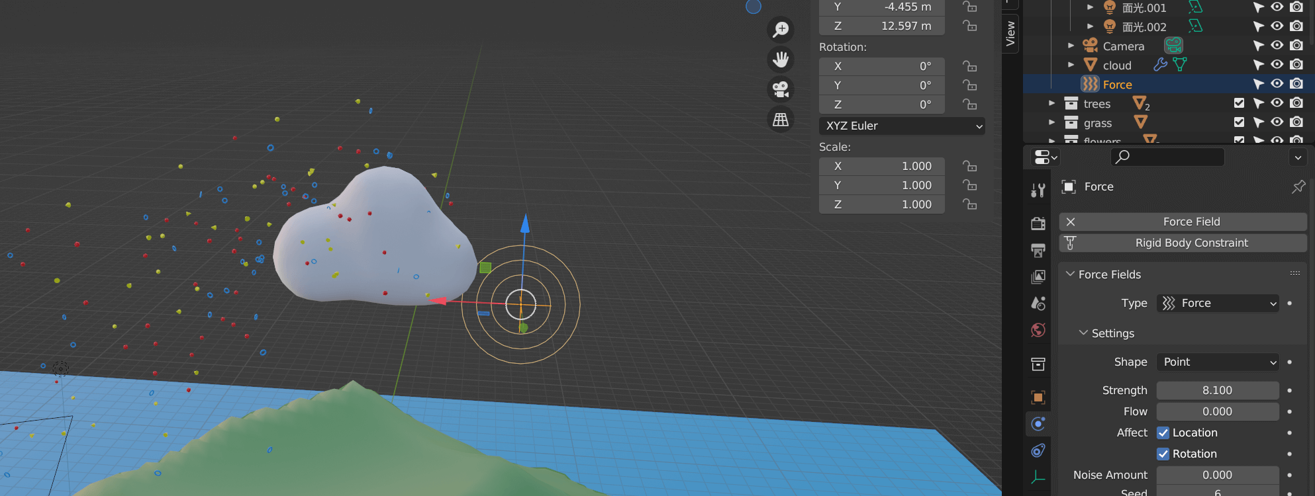The image size is (1315, 496).
Task: Open the Physics properties tab
Action: pos(1038,423)
